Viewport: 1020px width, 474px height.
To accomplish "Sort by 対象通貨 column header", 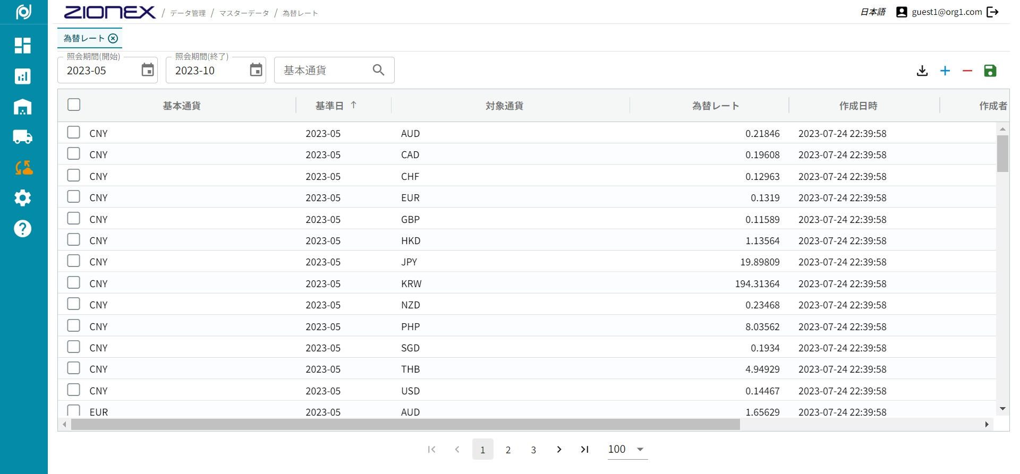I will point(505,106).
